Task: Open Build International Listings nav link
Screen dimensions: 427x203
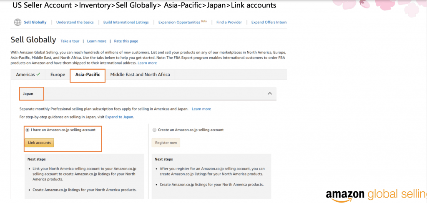Action: (x=126, y=23)
